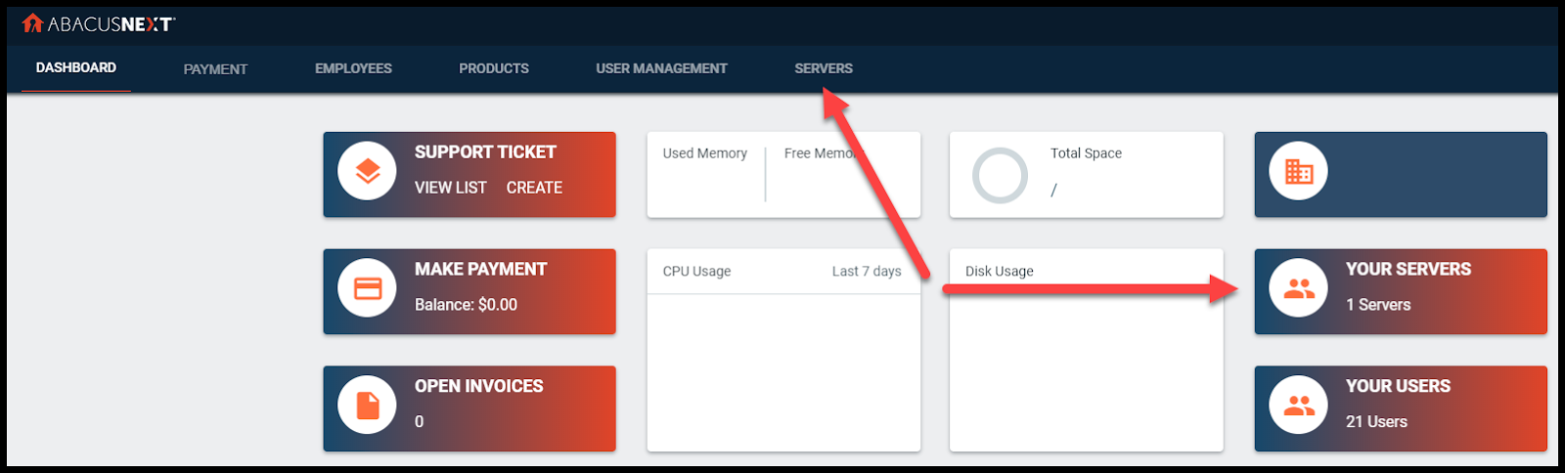
Task: Navigate to the Servers tab
Action: [x=824, y=68]
